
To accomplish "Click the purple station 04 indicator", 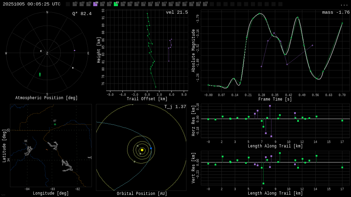I will coord(95,4).
